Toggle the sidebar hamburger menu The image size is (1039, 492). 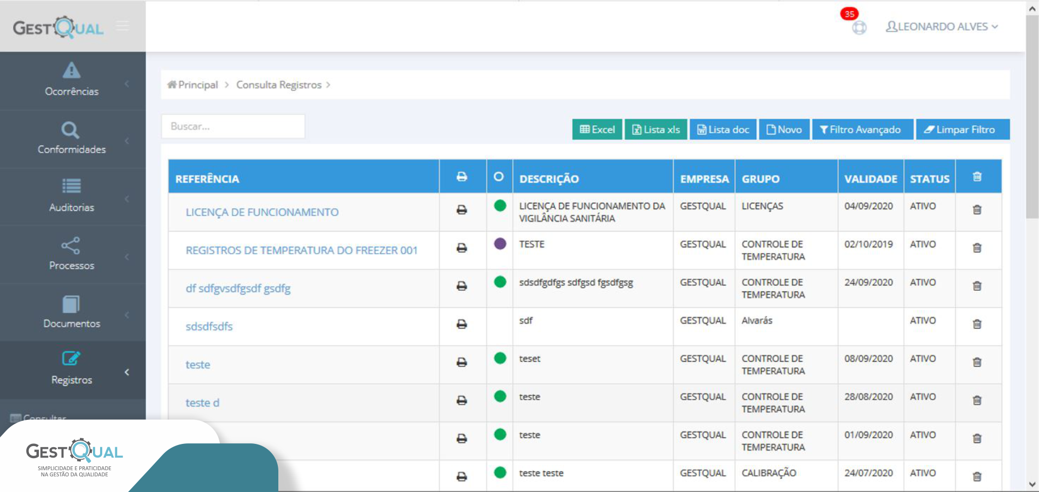point(123,26)
